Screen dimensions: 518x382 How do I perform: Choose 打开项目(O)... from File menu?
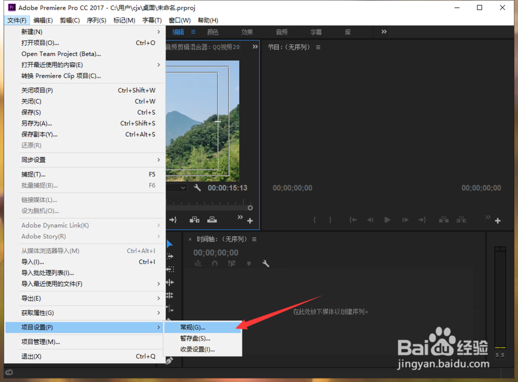85,43
